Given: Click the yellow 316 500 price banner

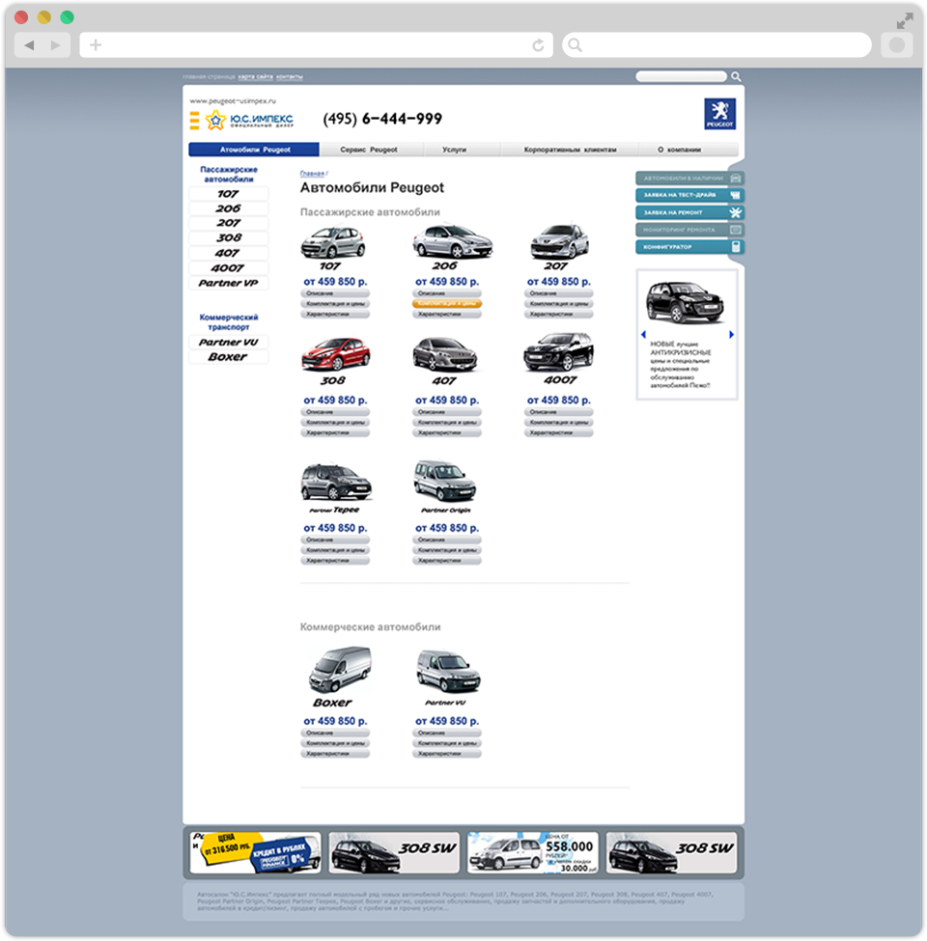Looking at the screenshot, I should click(x=255, y=852).
